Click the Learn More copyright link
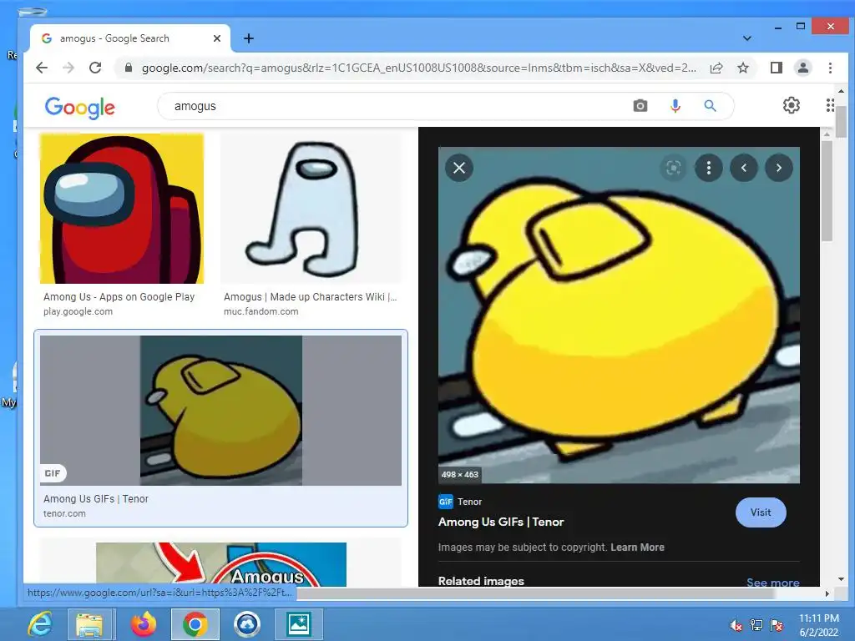The height and width of the screenshot is (641, 855). click(x=637, y=548)
